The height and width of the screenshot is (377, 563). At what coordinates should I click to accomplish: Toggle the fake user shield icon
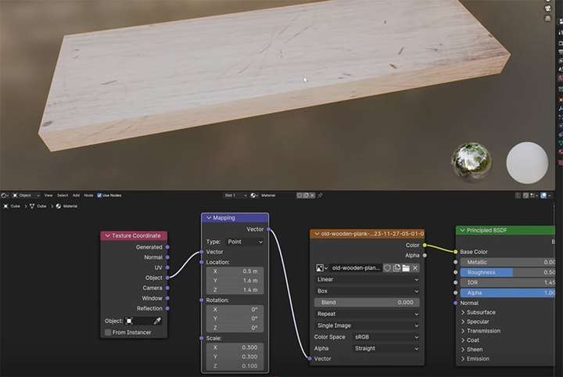[387, 267]
